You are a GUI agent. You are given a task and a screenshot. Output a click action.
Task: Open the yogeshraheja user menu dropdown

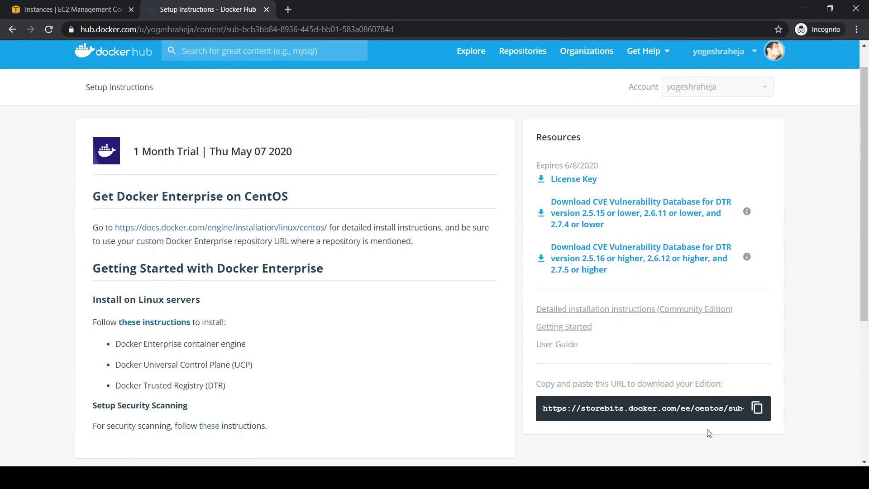pos(724,51)
